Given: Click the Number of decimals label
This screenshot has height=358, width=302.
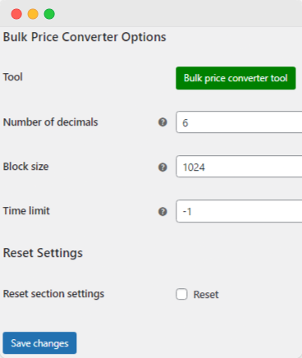Looking at the screenshot, I should point(50,122).
